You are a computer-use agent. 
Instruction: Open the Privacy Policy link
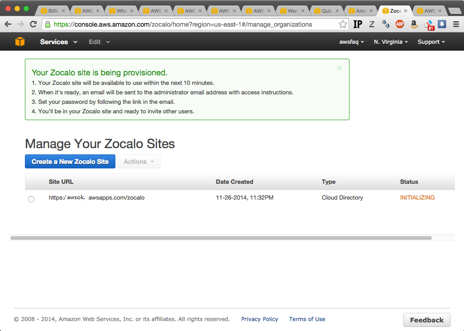click(259, 319)
